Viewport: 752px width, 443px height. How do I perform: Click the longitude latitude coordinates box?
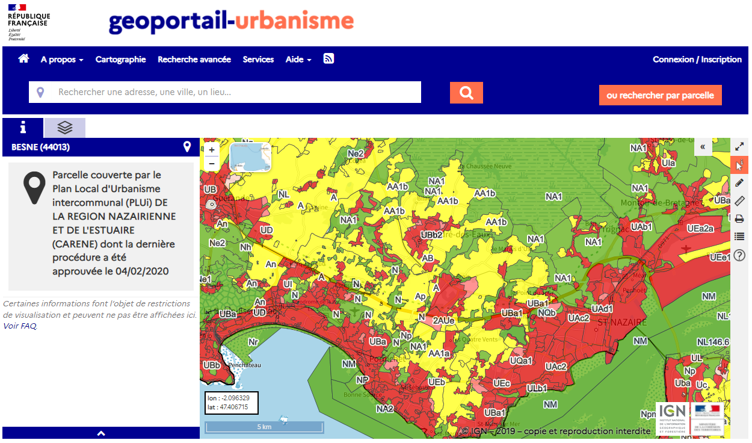(x=232, y=403)
